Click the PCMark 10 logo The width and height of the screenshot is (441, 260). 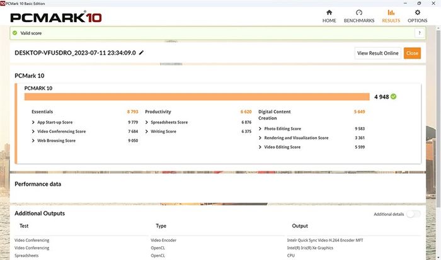(x=56, y=17)
